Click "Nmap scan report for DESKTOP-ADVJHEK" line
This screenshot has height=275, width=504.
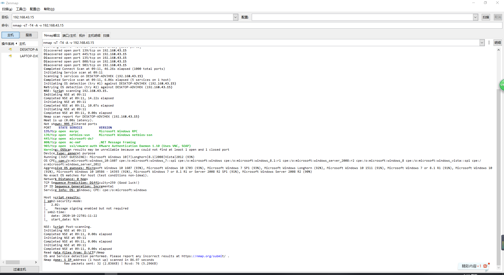92,117
